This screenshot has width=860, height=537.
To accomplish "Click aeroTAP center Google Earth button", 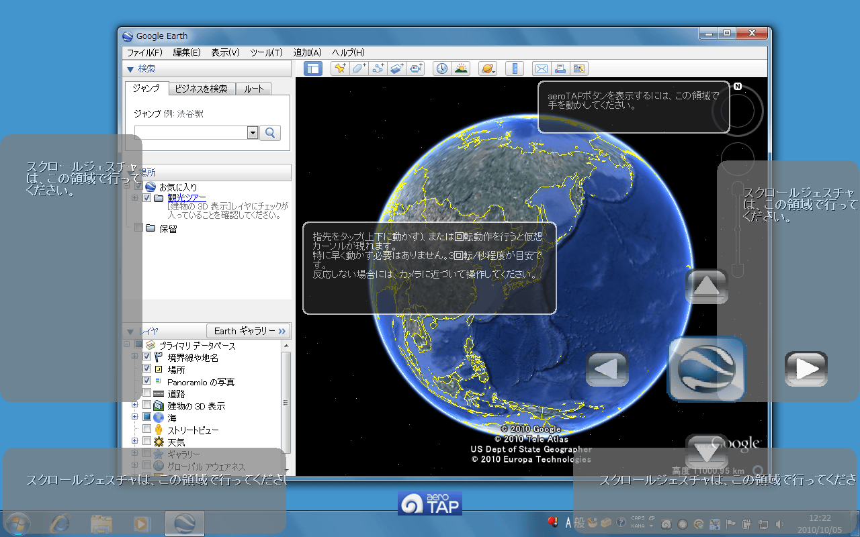I will pyautogui.click(x=707, y=369).
